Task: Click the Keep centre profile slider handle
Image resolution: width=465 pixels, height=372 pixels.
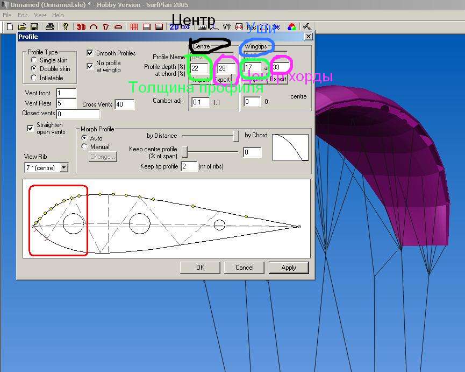Action: pyautogui.click(x=184, y=151)
